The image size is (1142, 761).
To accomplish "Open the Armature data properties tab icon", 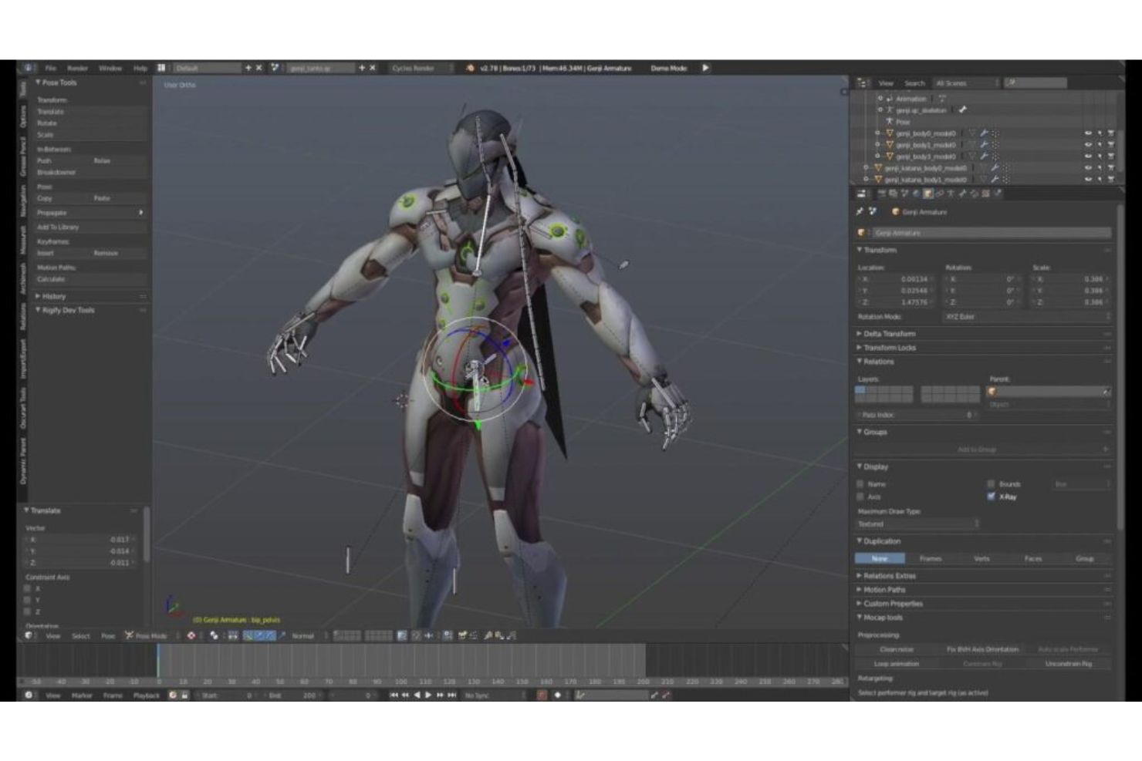I will click(951, 194).
